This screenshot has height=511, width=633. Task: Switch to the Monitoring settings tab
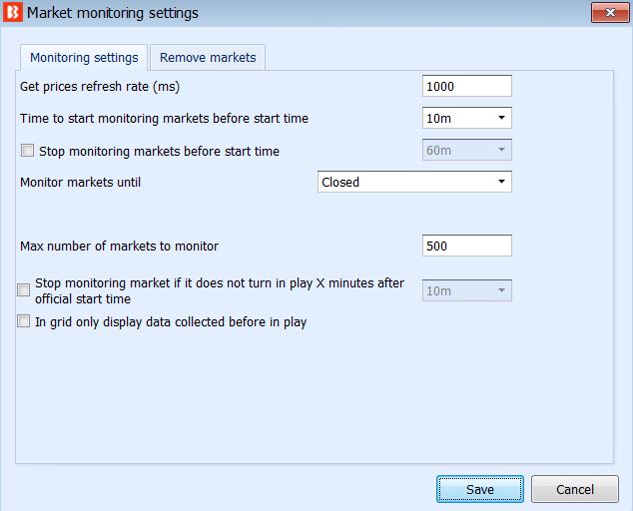click(84, 57)
